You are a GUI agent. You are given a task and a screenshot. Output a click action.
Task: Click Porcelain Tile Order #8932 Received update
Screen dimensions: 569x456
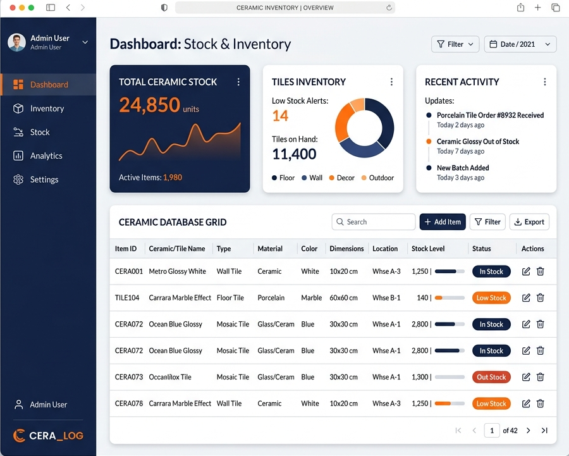coord(490,115)
